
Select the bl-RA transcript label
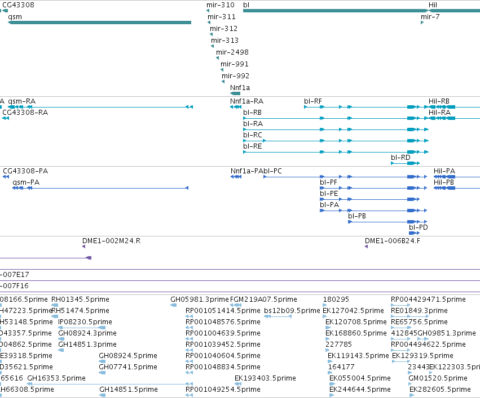click(x=253, y=124)
